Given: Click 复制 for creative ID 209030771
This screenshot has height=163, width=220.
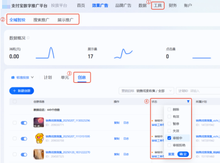Looking at the screenshot, I should [x=116, y=123].
